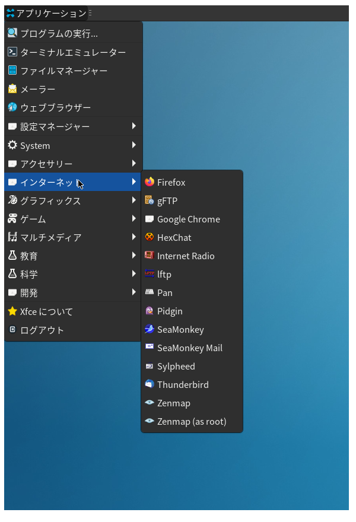Select the インターネット category
Viewport: 356px width, 522px height.
[x=72, y=182]
